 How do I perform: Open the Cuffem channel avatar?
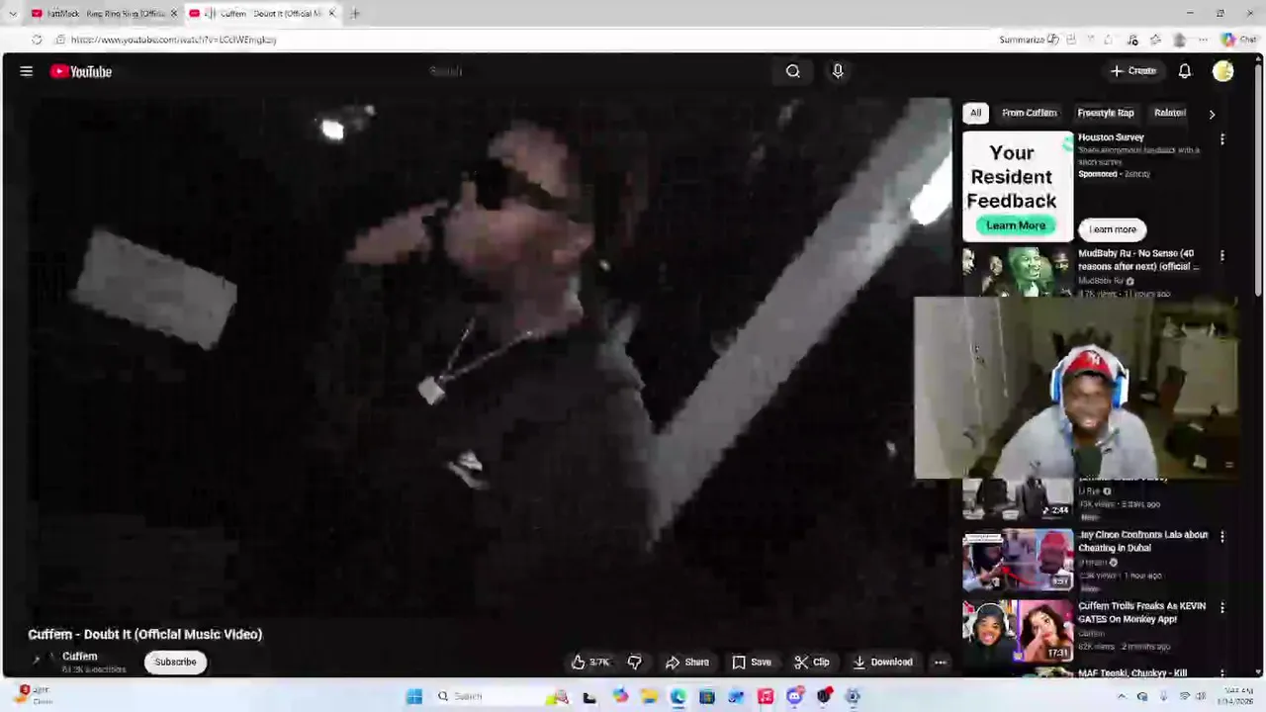coord(40,661)
